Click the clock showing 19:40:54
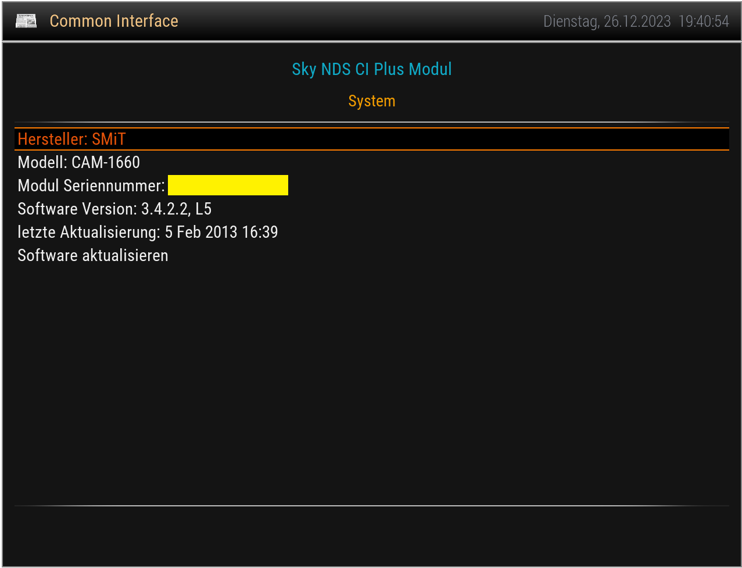 click(x=704, y=22)
